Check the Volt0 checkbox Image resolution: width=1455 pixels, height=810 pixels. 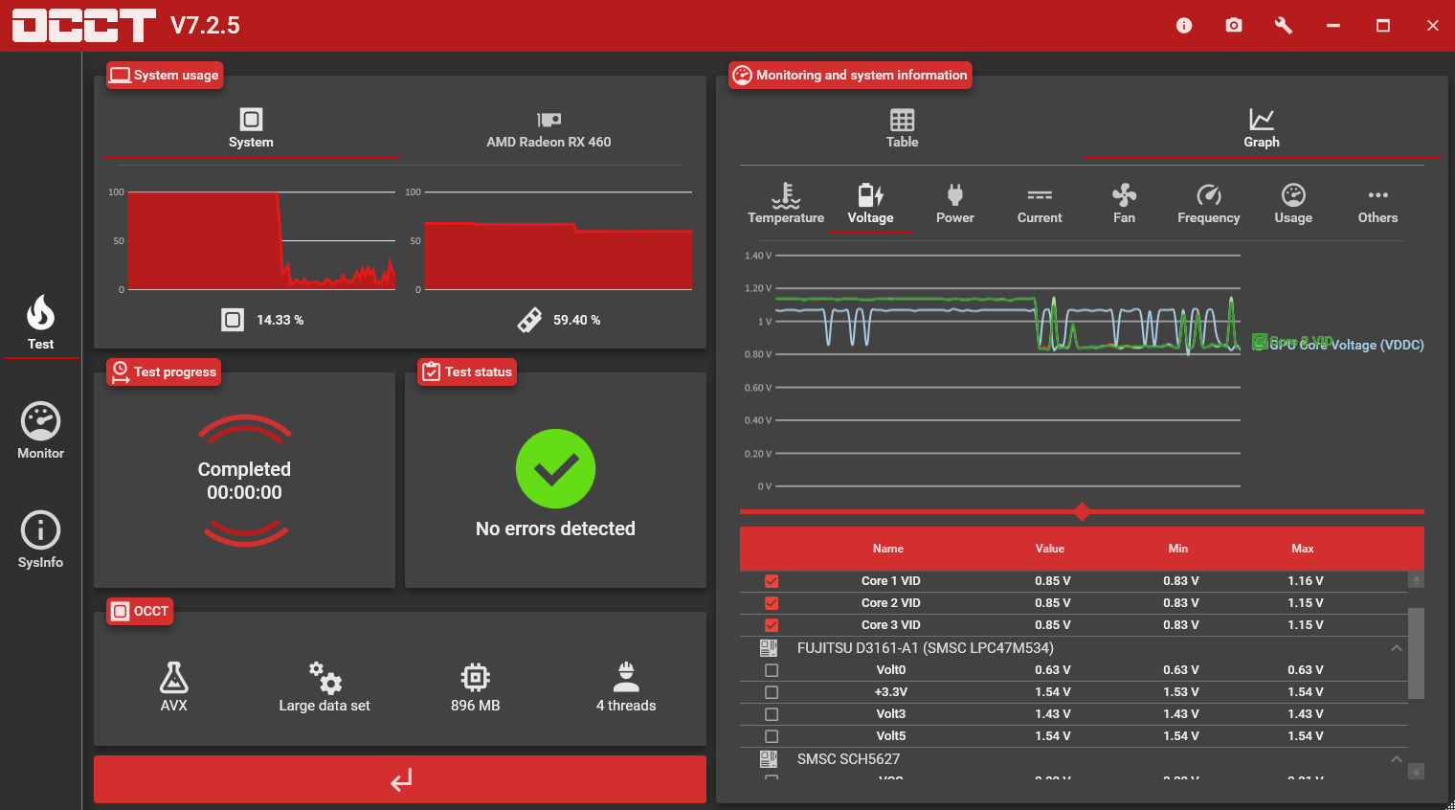[772, 670]
